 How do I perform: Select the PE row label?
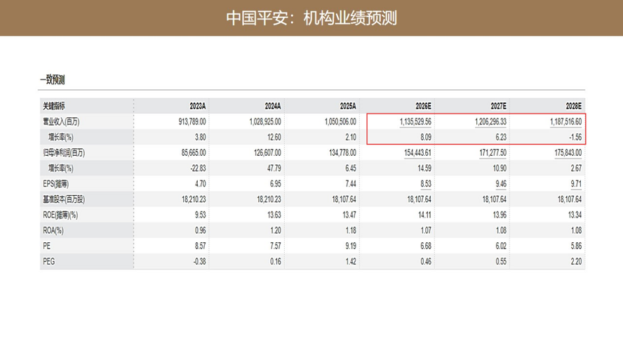47,246
